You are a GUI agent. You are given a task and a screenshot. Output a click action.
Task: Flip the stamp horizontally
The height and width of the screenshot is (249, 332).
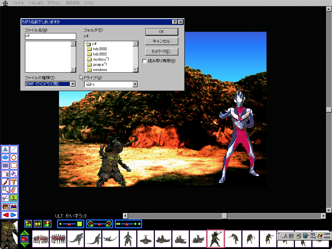(x=38, y=224)
